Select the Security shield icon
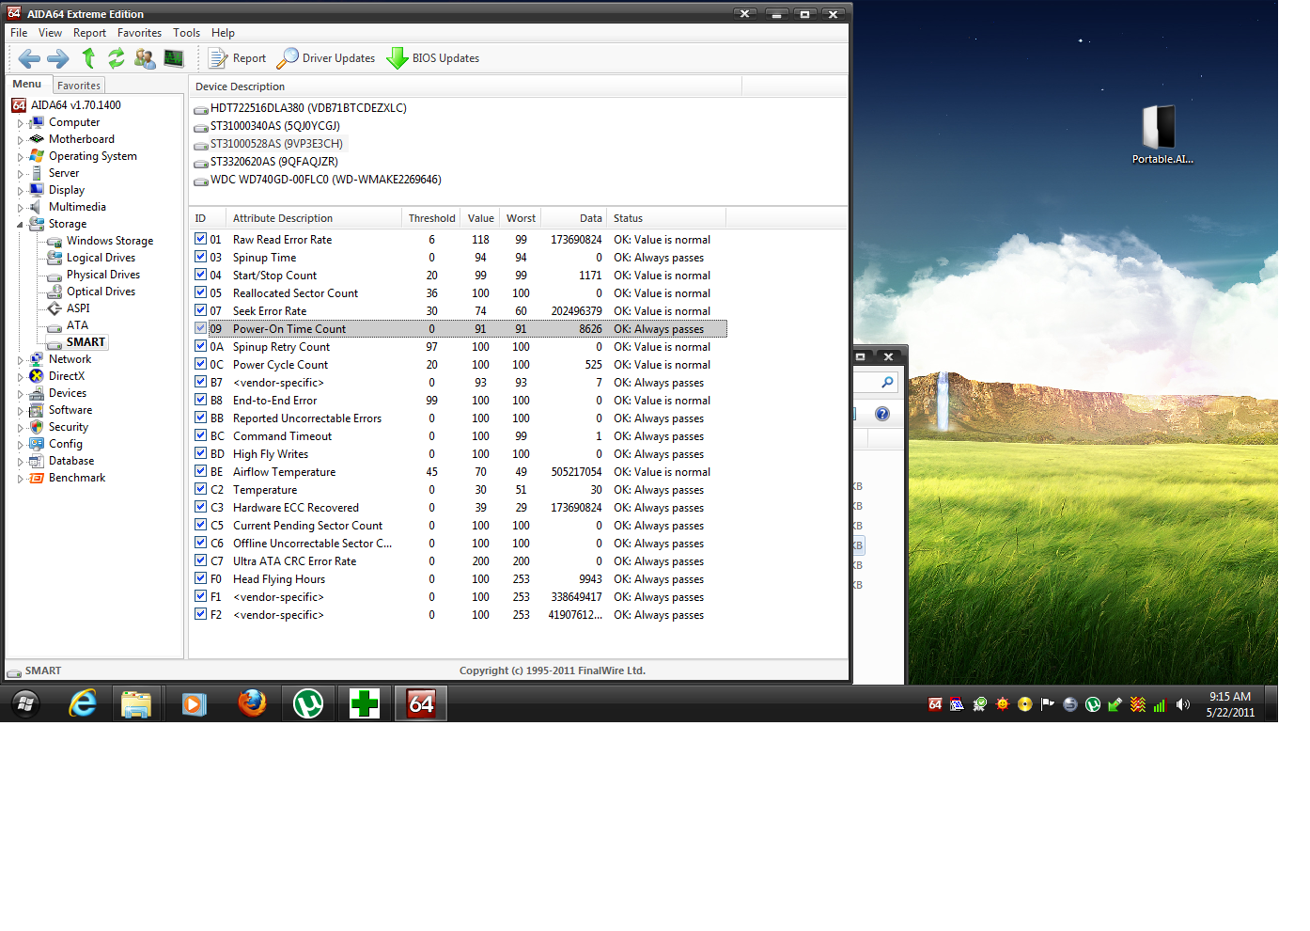The width and height of the screenshot is (1310, 931). pyautogui.click(x=37, y=427)
